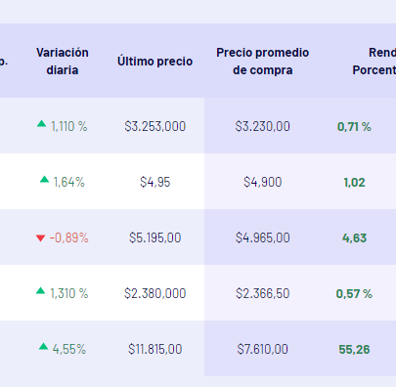Click the 4,63 return value

tap(354, 238)
